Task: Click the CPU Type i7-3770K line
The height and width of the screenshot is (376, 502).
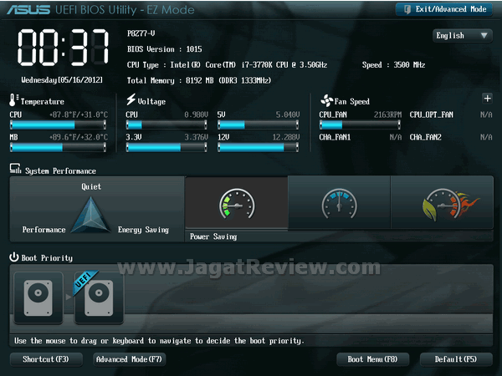Action: pyautogui.click(x=227, y=65)
